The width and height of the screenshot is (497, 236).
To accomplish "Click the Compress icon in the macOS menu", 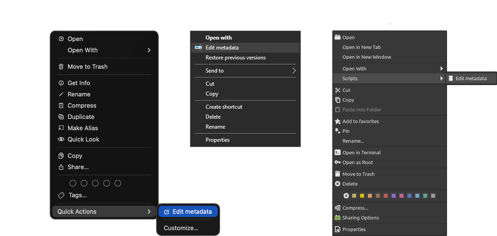I will coord(61,105).
